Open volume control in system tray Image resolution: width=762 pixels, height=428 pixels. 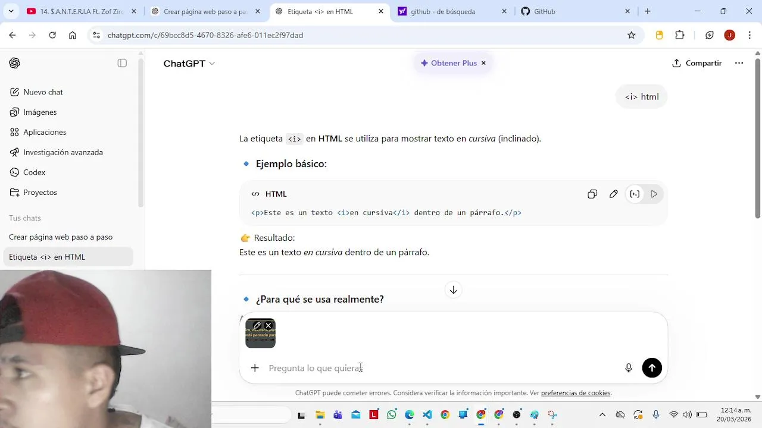(687, 415)
